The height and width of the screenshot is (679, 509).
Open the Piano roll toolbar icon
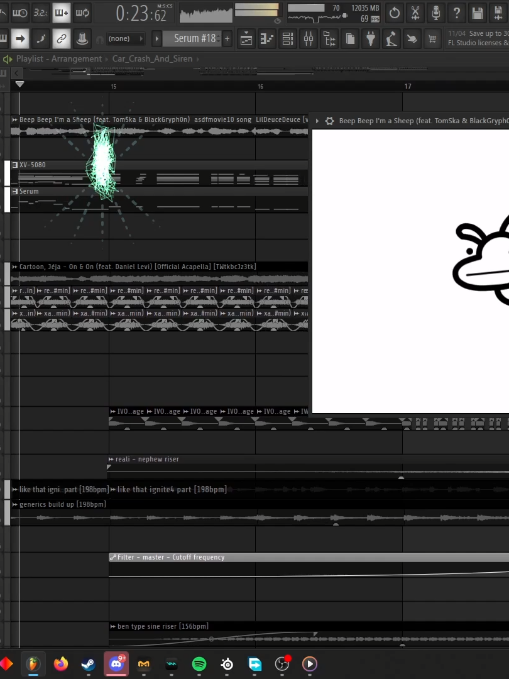pos(266,38)
